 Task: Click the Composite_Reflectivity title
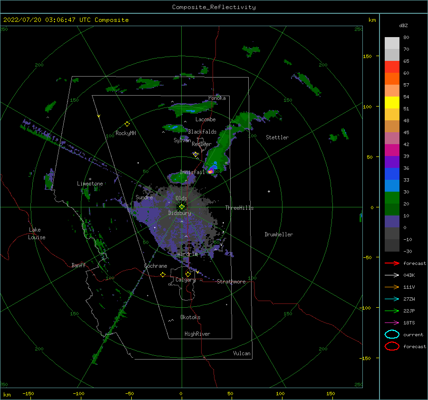tap(214, 7)
